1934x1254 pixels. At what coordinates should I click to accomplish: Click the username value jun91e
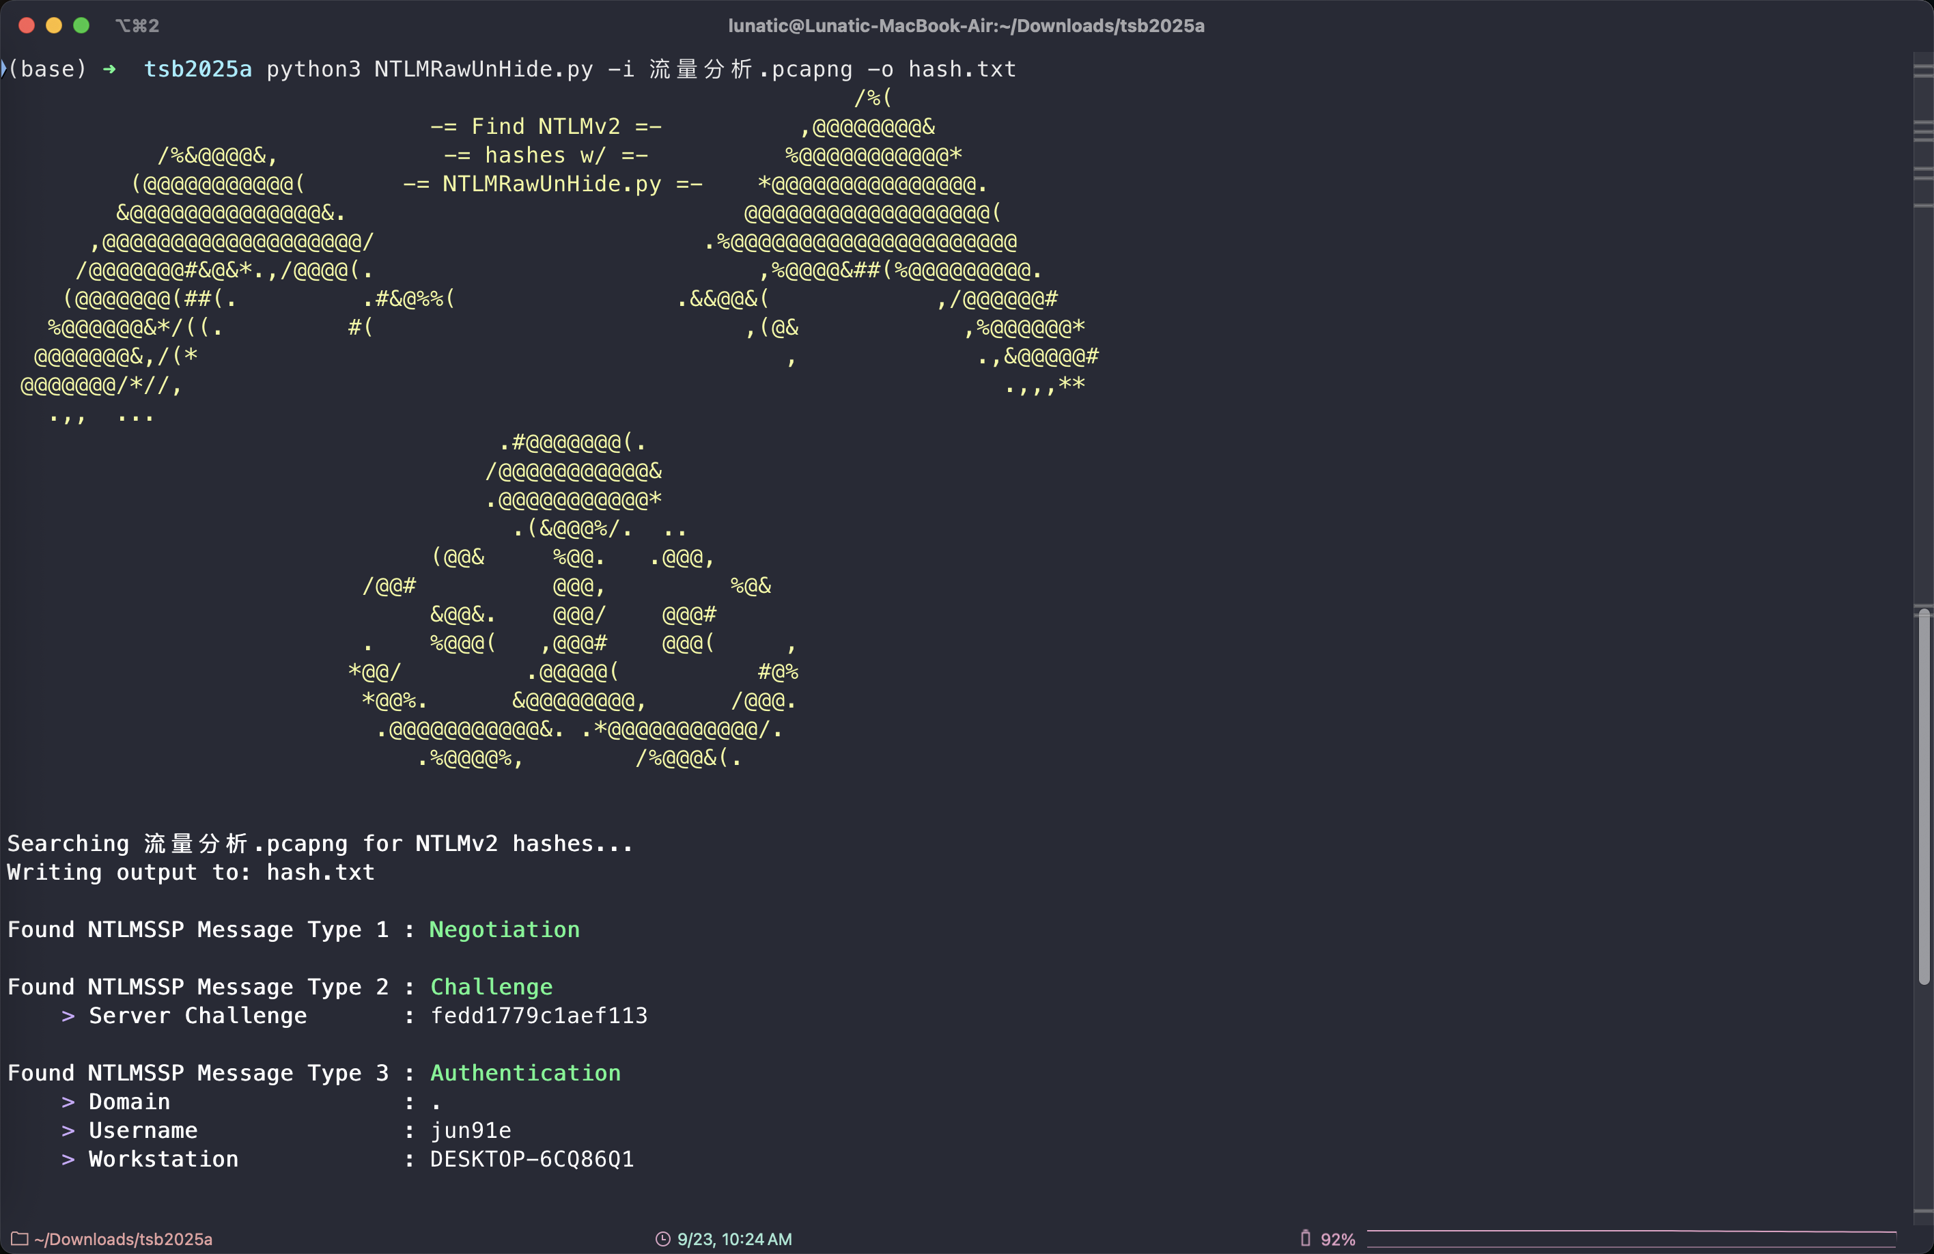(471, 1130)
